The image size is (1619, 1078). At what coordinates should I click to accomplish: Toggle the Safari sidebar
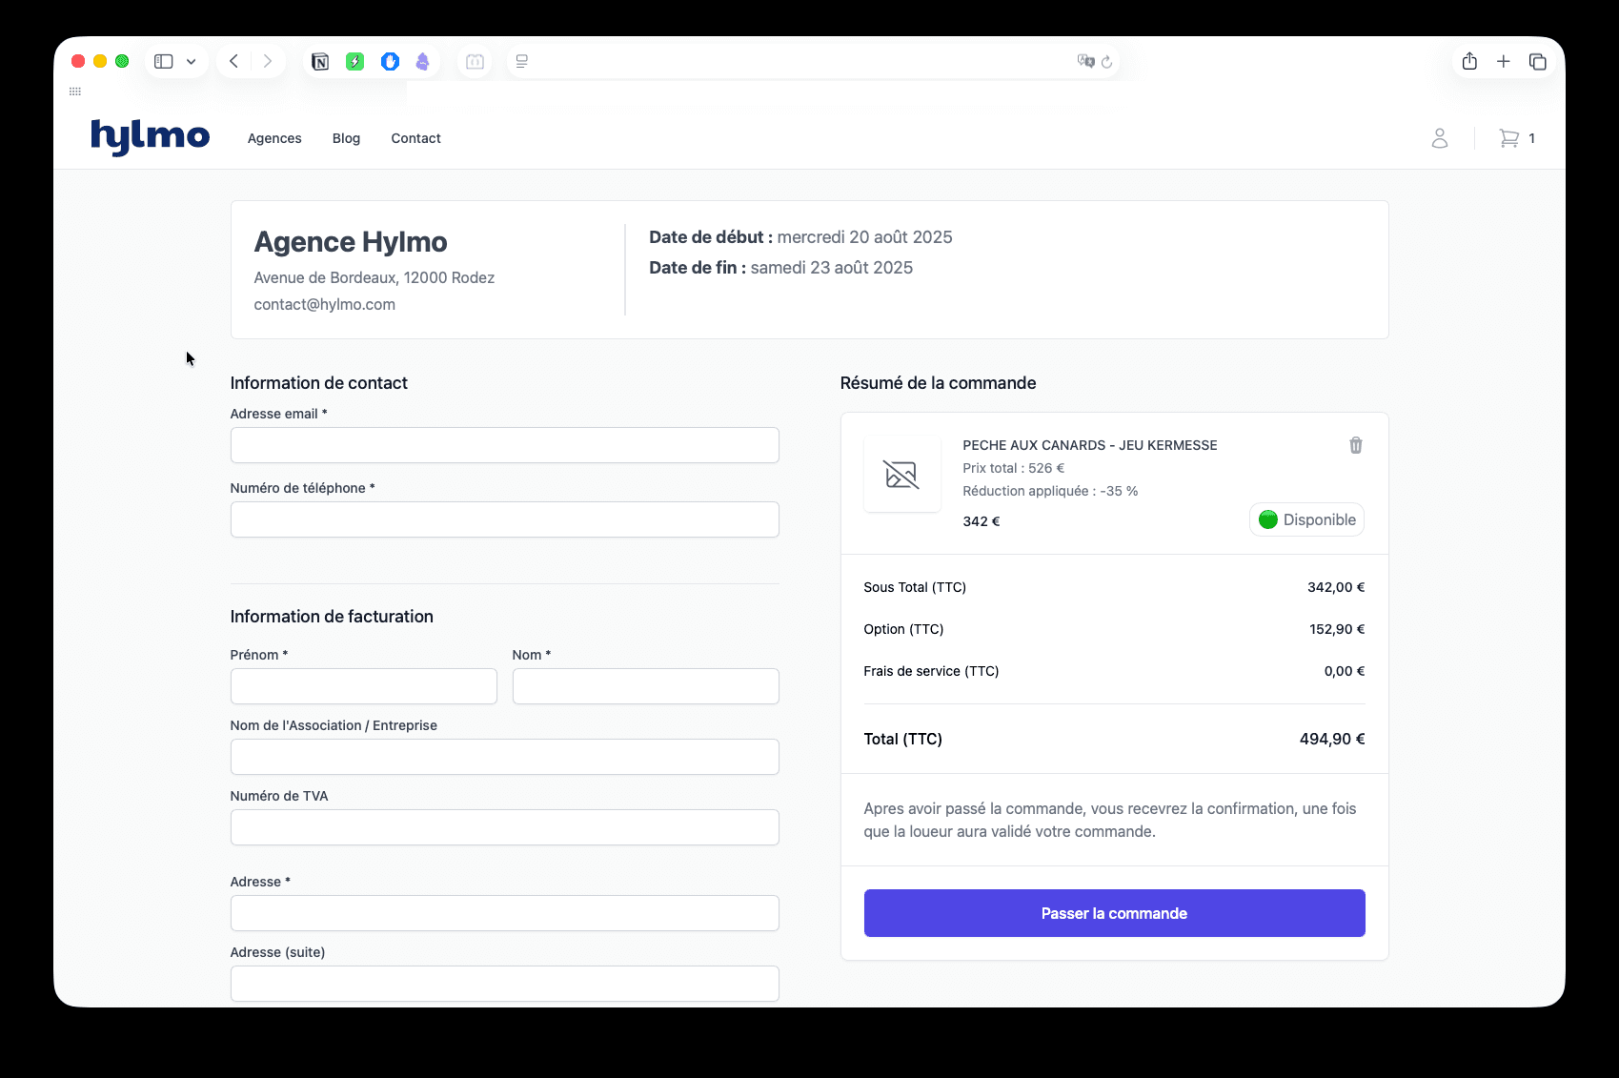coord(164,62)
